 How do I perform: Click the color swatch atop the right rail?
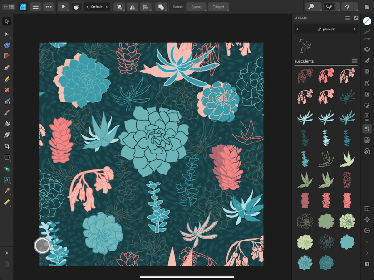pos(368,21)
